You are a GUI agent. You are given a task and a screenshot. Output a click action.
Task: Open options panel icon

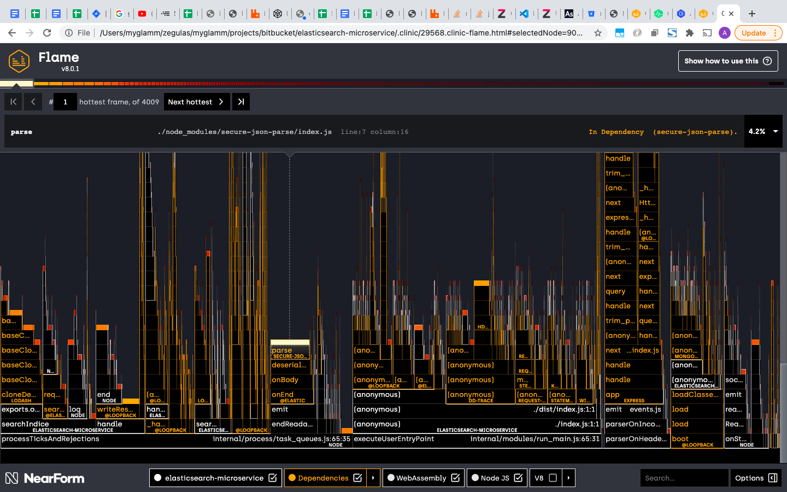(x=773, y=478)
